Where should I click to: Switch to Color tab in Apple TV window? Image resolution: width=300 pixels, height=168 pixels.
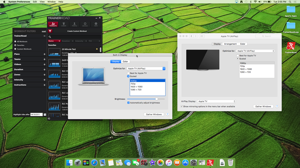pyautogui.click(x=243, y=44)
